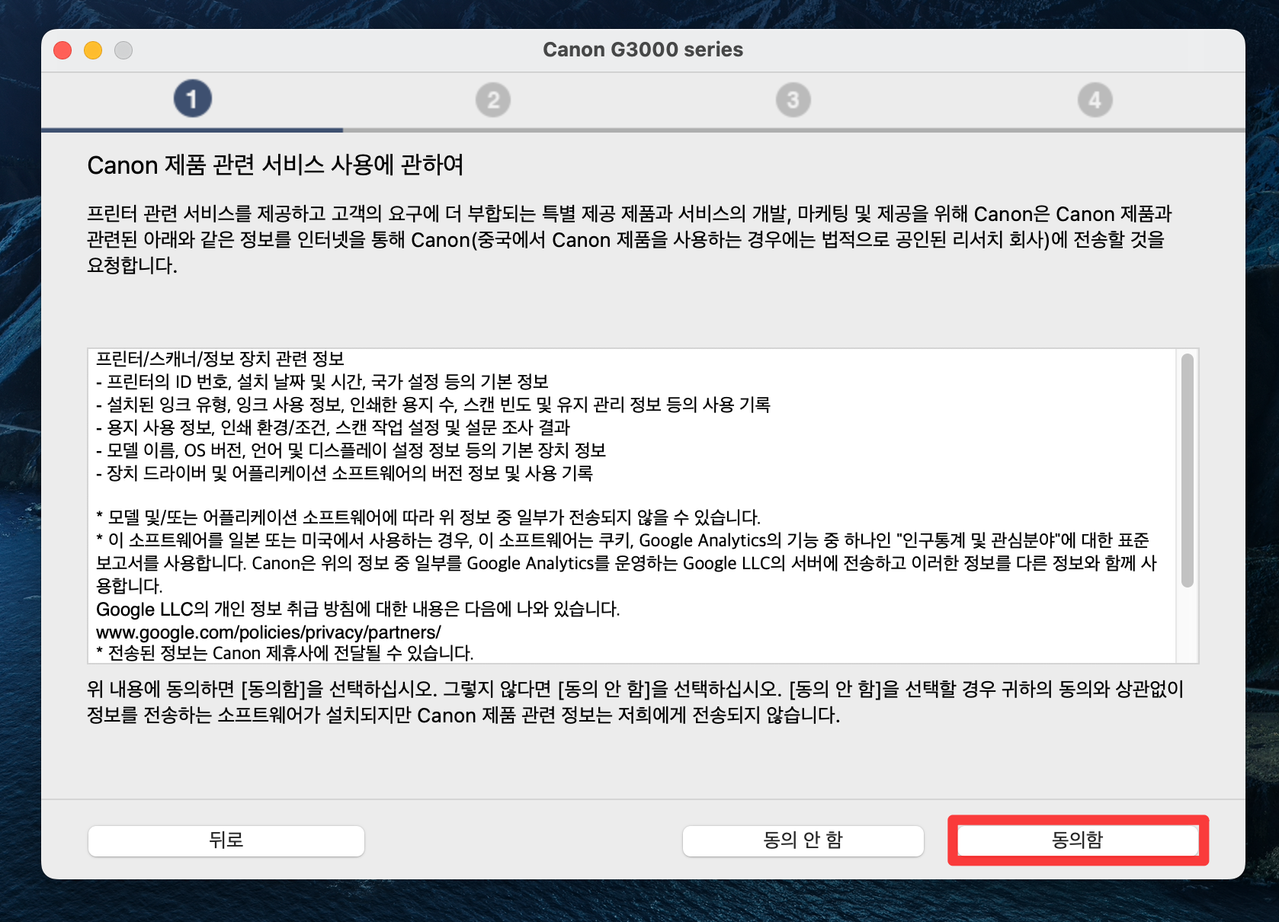Click the heading 'Canon 제품 관련 서비스 사용에 관하여'

[275, 165]
